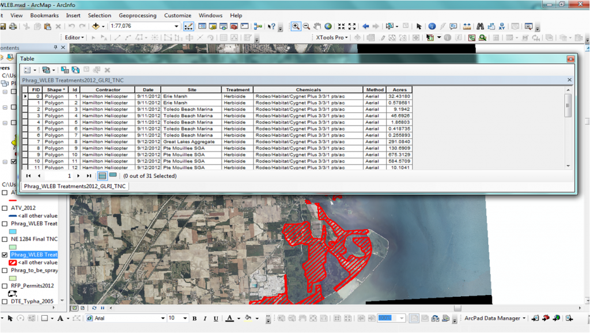Open the Editor Toolbar icon
Image resolution: width=590 pixels, height=333 pixels.
click(188, 26)
